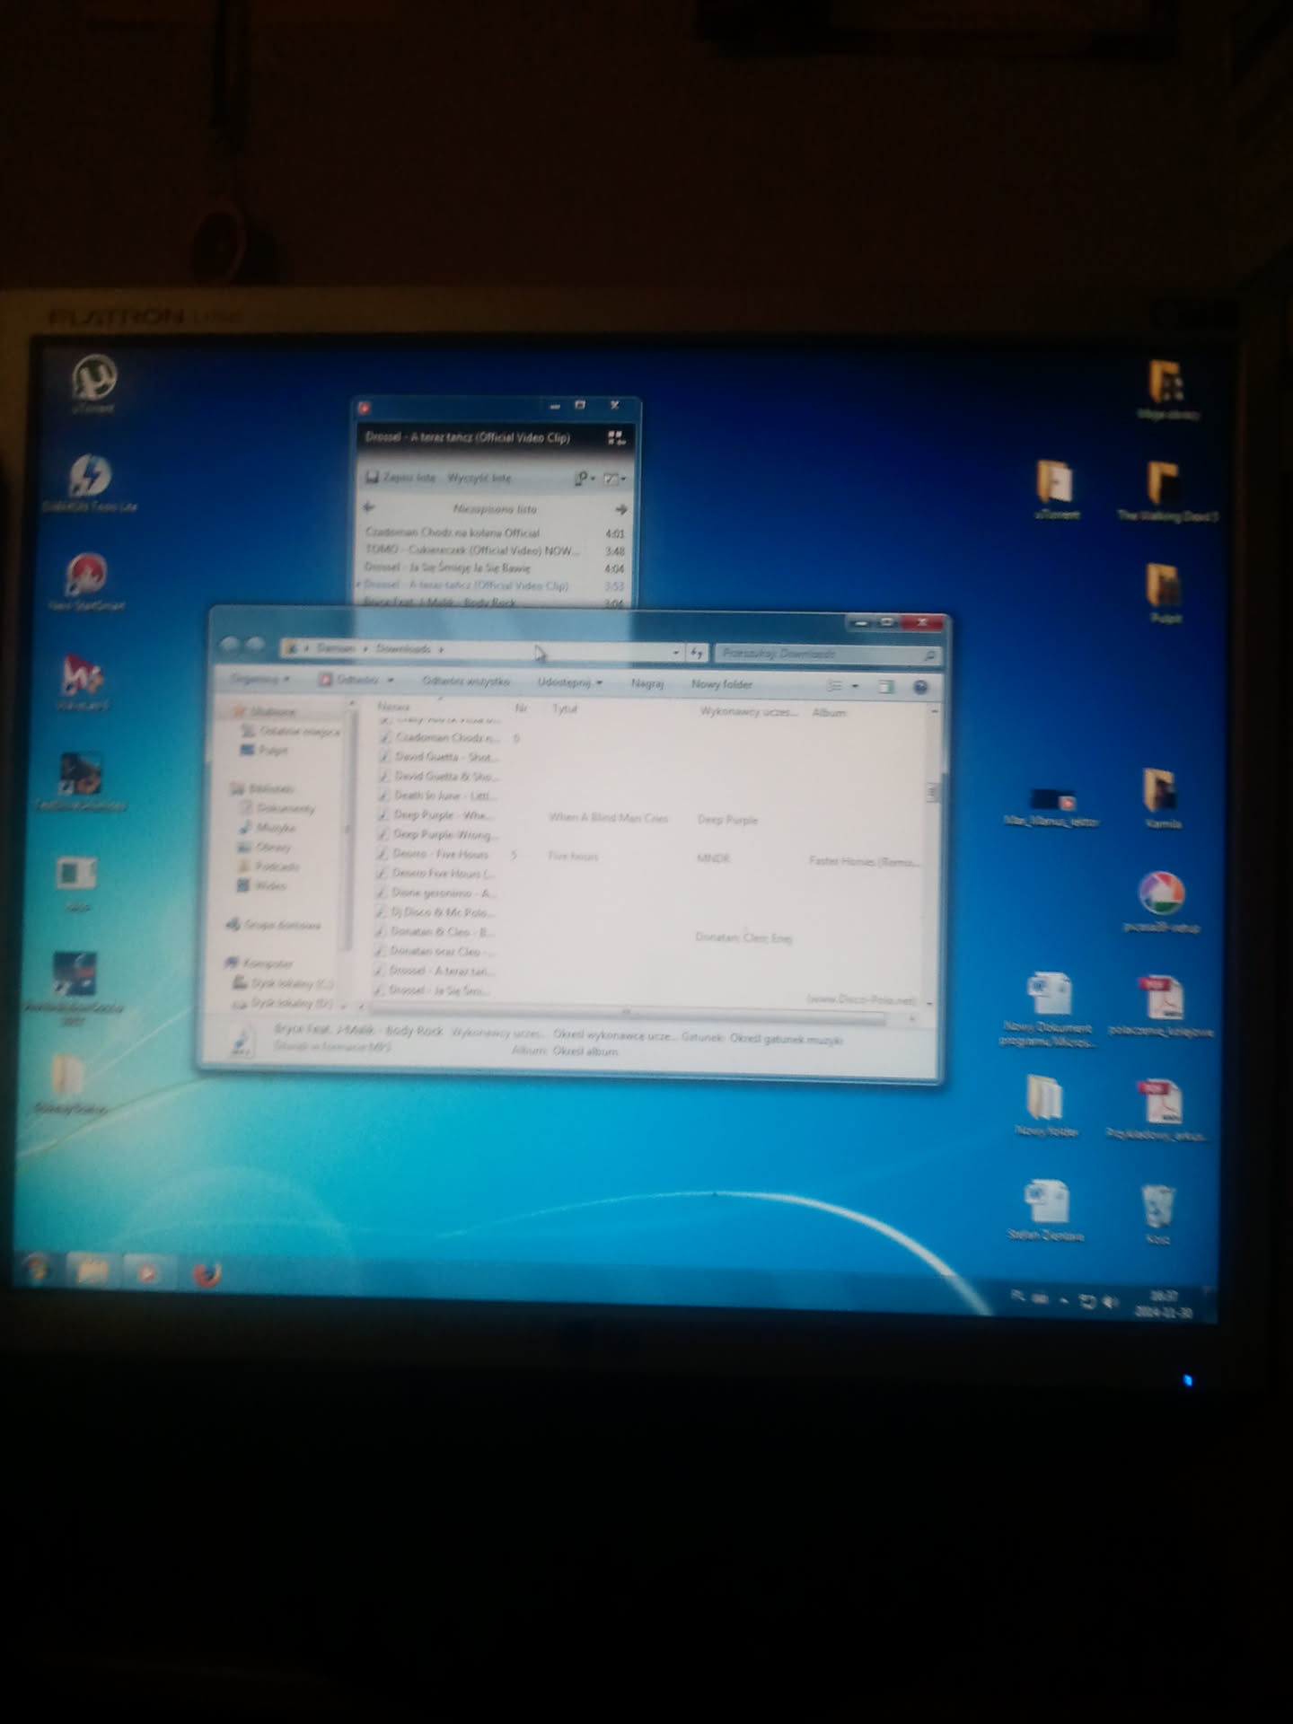
Task: Select Muzyka library in navigation pane
Action: pyautogui.click(x=275, y=828)
